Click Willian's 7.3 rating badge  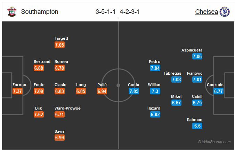(x=155, y=91)
